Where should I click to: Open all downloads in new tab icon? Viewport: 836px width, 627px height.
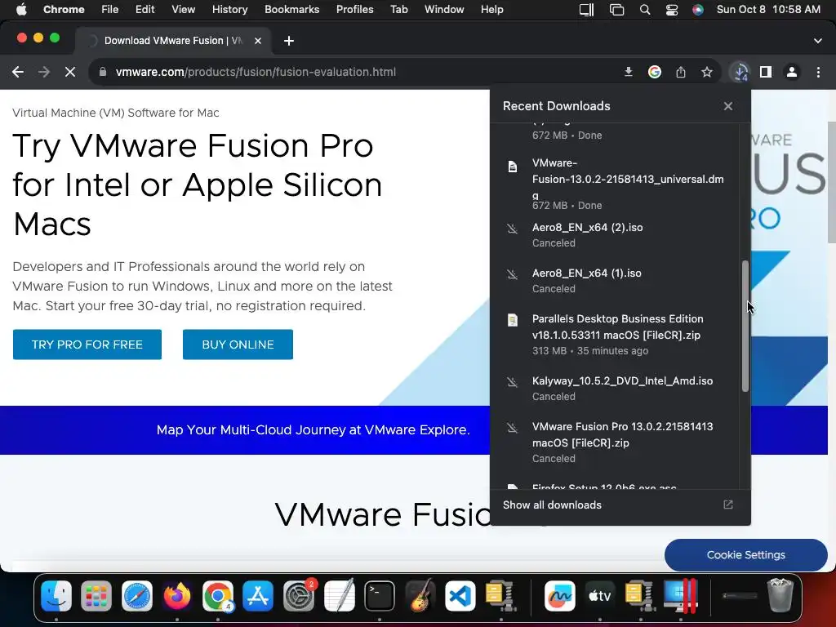tap(728, 505)
